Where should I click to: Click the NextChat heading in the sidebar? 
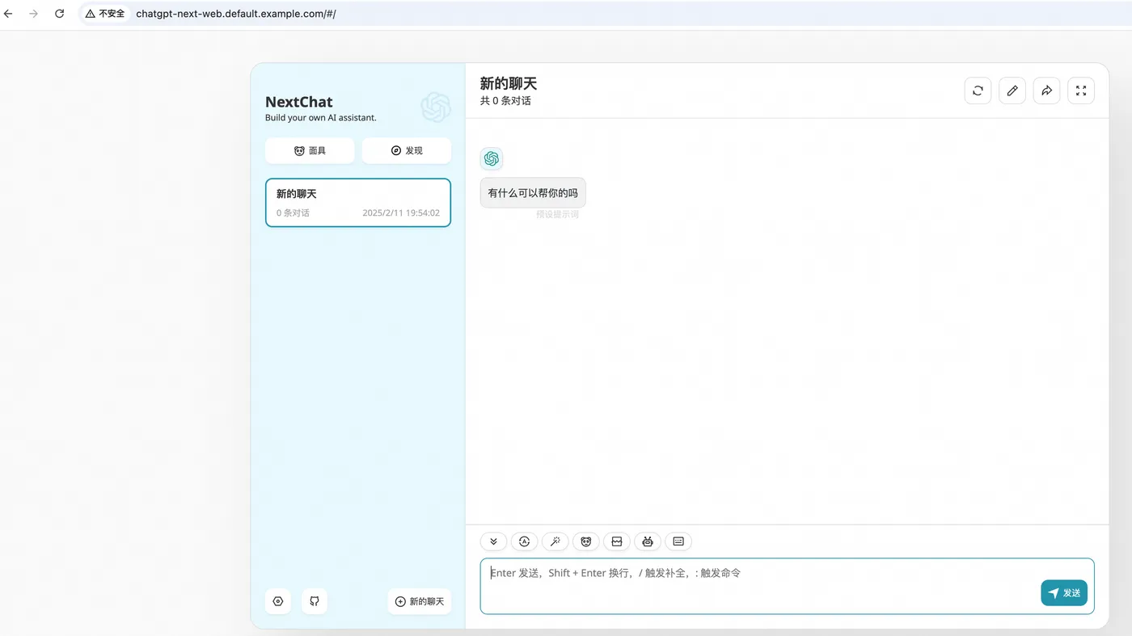(x=299, y=102)
